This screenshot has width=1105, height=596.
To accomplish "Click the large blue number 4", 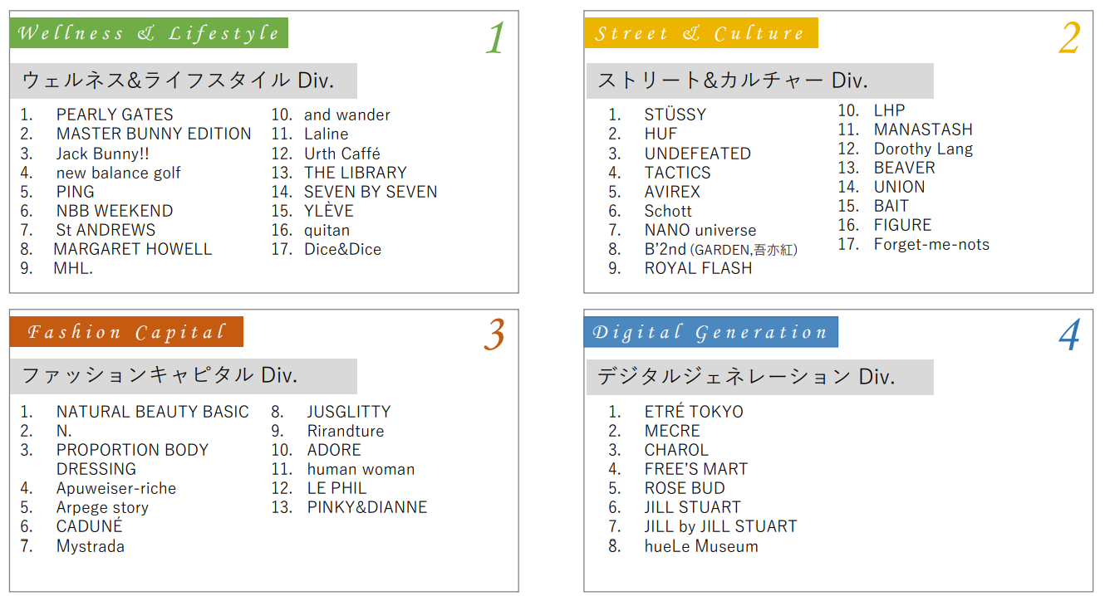I will coord(1069,335).
